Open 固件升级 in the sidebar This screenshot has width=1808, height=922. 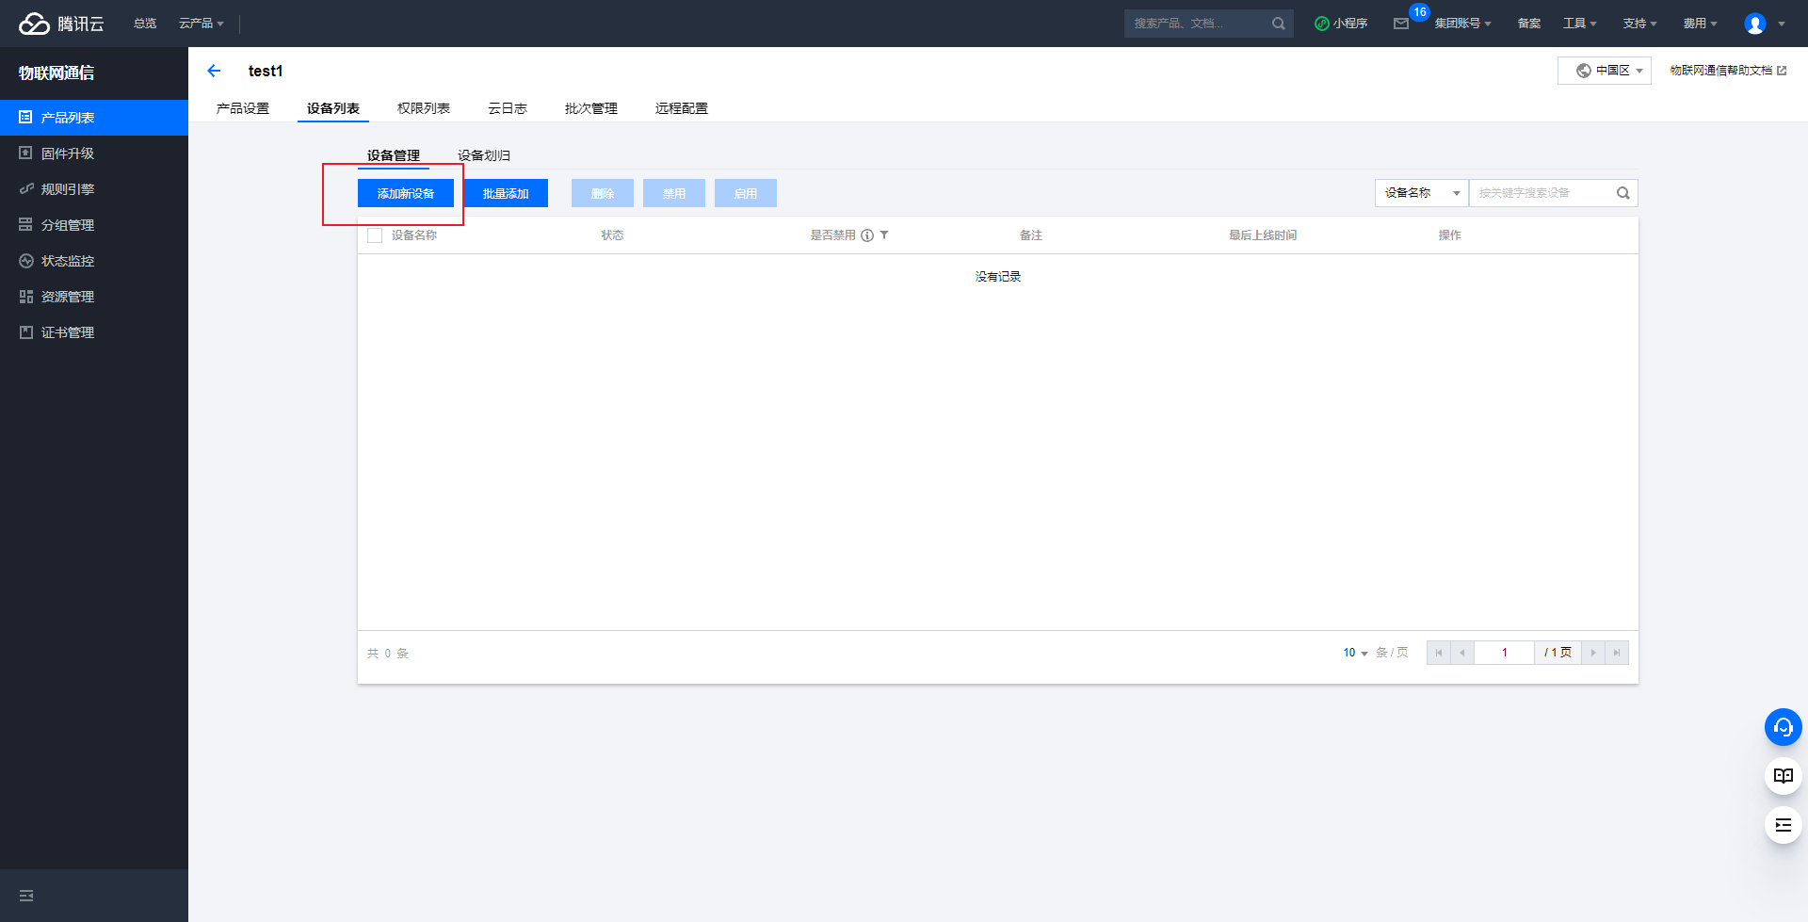tap(94, 154)
